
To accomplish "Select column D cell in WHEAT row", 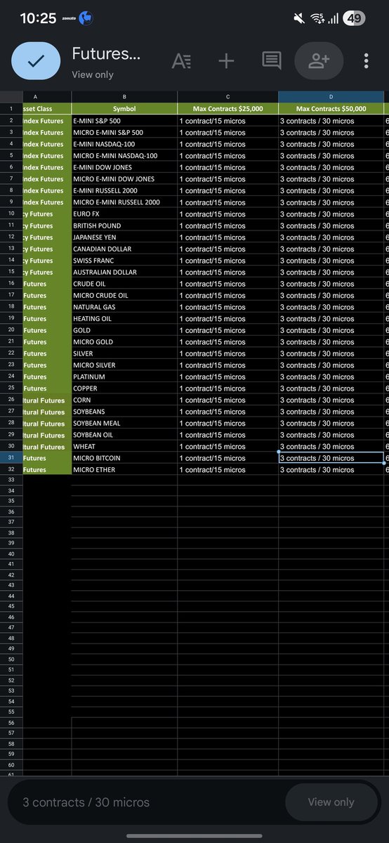I will [x=331, y=446].
